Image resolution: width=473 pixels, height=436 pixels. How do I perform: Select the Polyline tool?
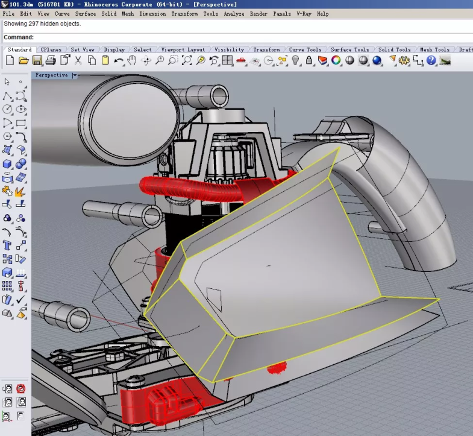(x=7, y=95)
